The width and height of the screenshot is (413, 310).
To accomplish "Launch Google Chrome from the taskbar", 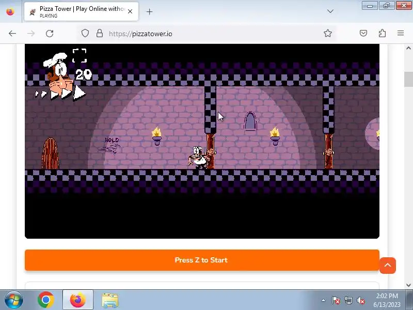I will point(46,300).
